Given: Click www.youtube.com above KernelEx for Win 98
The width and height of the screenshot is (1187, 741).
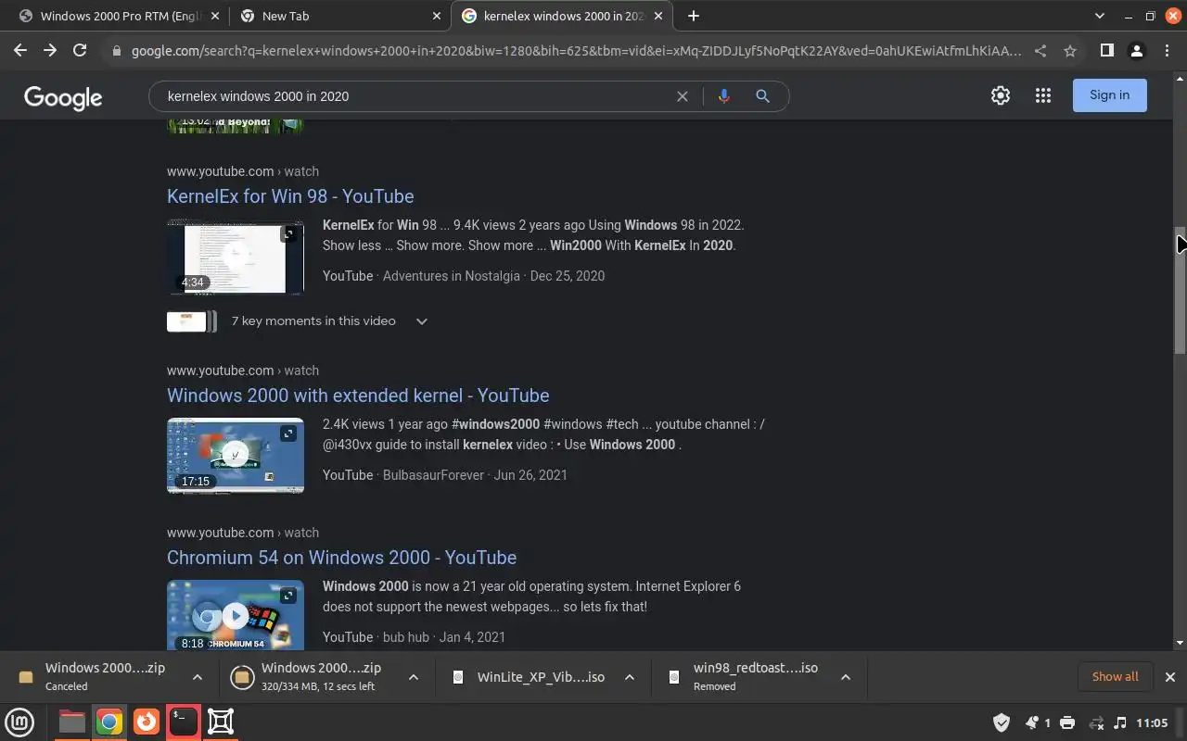Looking at the screenshot, I should pos(220,171).
